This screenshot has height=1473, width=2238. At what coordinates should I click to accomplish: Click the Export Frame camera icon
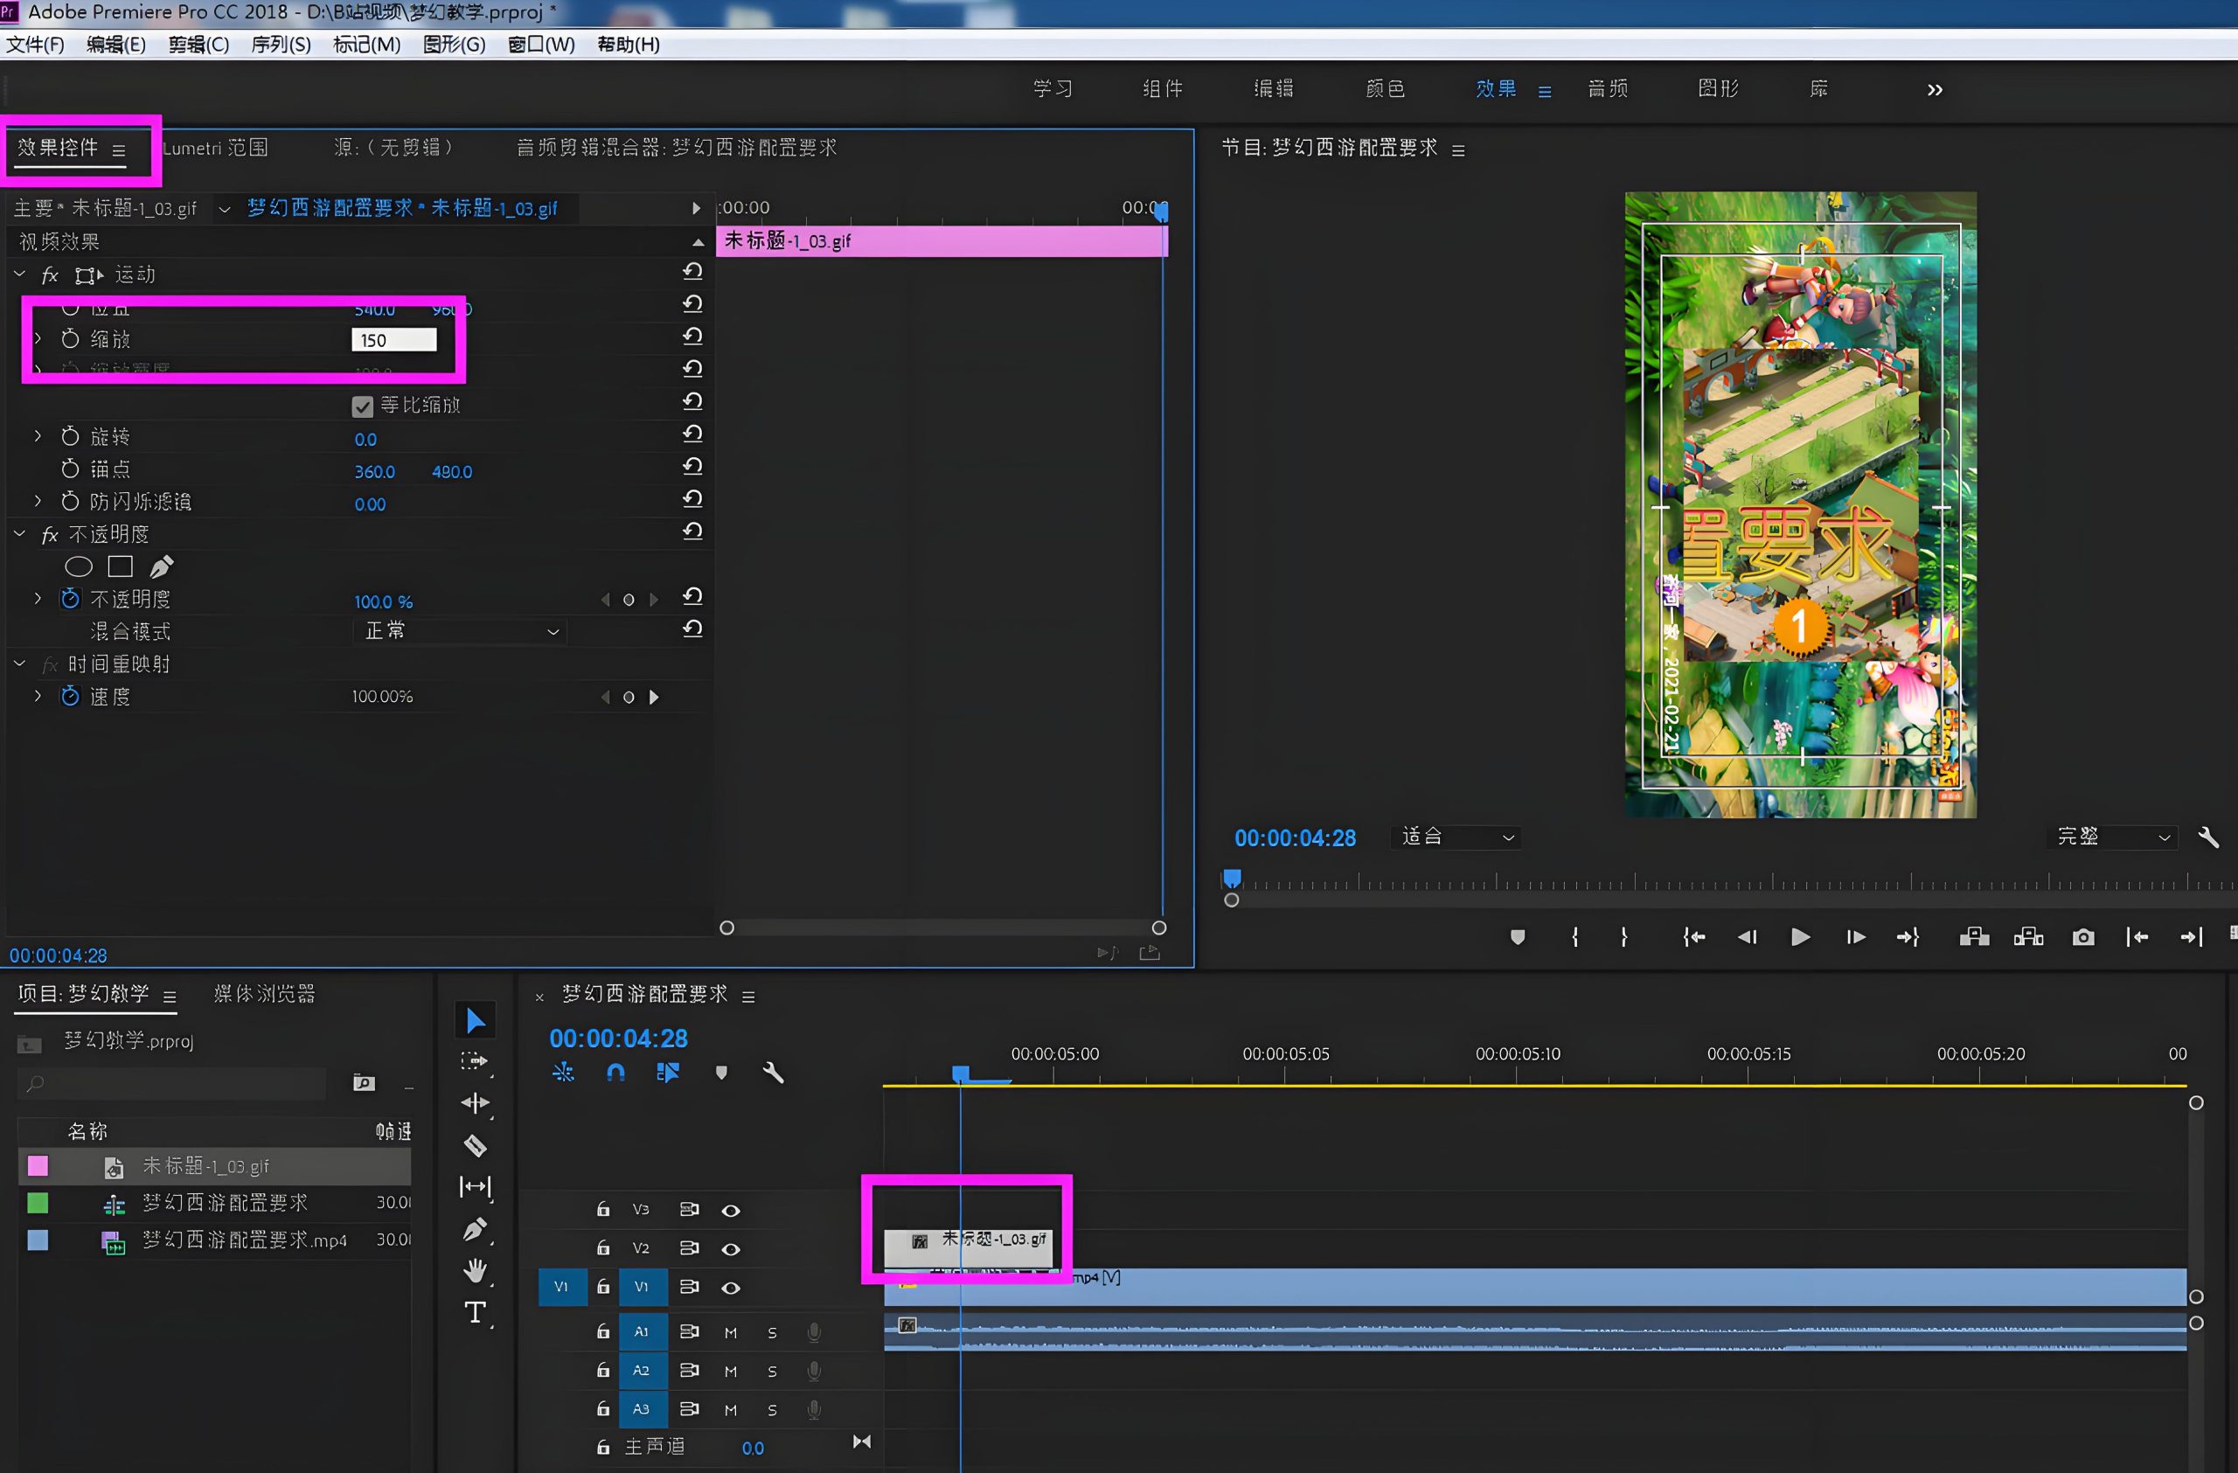pyautogui.click(x=2083, y=937)
